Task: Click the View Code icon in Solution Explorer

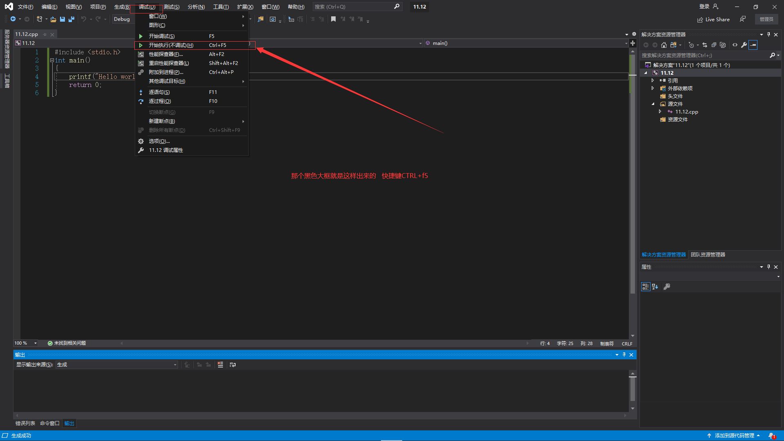Action: click(x=735, y=45)
